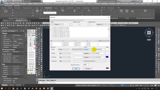Open the Windows Start menu

[x=2, y=88]
